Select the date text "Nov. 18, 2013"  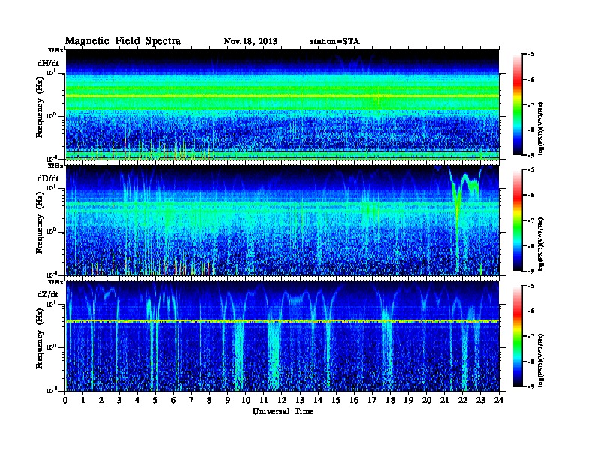[250, 41]
